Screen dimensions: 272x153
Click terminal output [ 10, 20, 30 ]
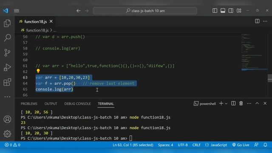pyautogui.click(x=37, y=133)
